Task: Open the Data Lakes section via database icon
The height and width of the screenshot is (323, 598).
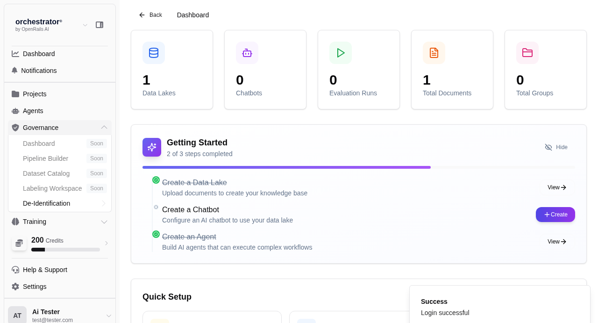Action: [153, 53]
